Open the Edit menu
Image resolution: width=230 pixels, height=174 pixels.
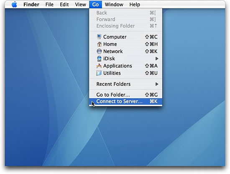tap(64, 5)
